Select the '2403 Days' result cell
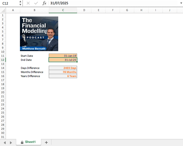This screenshot has height=146, width=183. point(63,68)
